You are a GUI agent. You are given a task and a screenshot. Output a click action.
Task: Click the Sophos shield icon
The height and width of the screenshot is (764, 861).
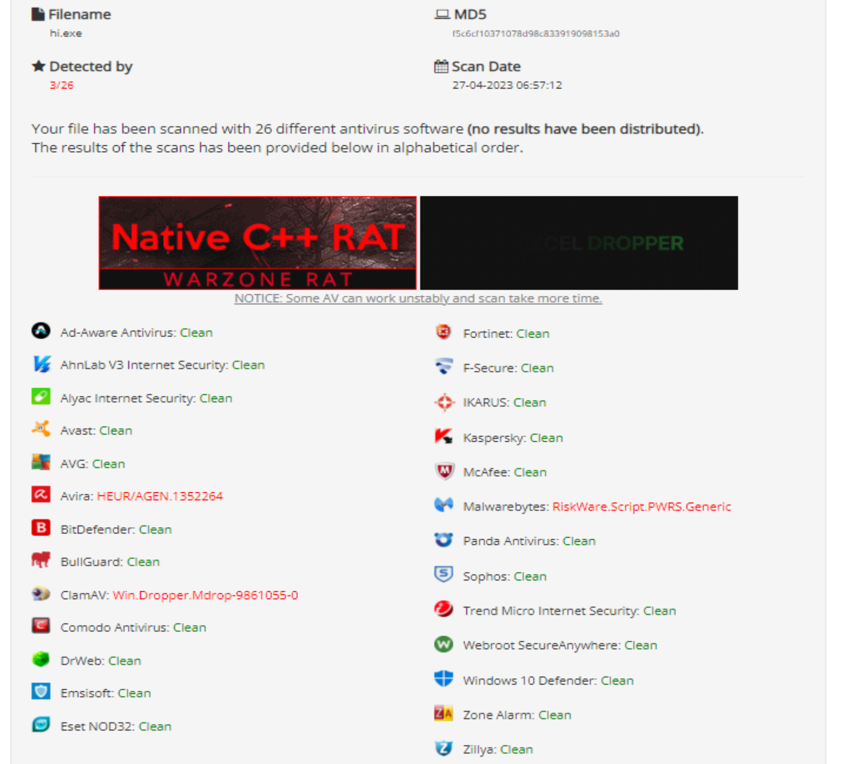click(x=444, y=574)
